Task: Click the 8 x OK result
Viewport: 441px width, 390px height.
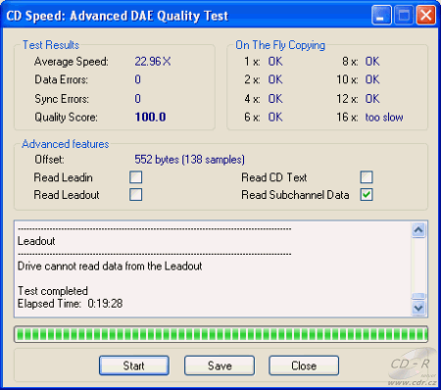Action: coord(372,61)
